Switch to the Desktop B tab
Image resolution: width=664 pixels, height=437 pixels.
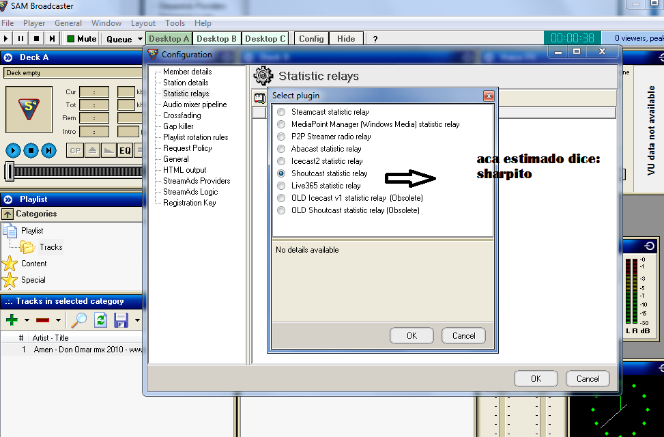pos(216,38)
